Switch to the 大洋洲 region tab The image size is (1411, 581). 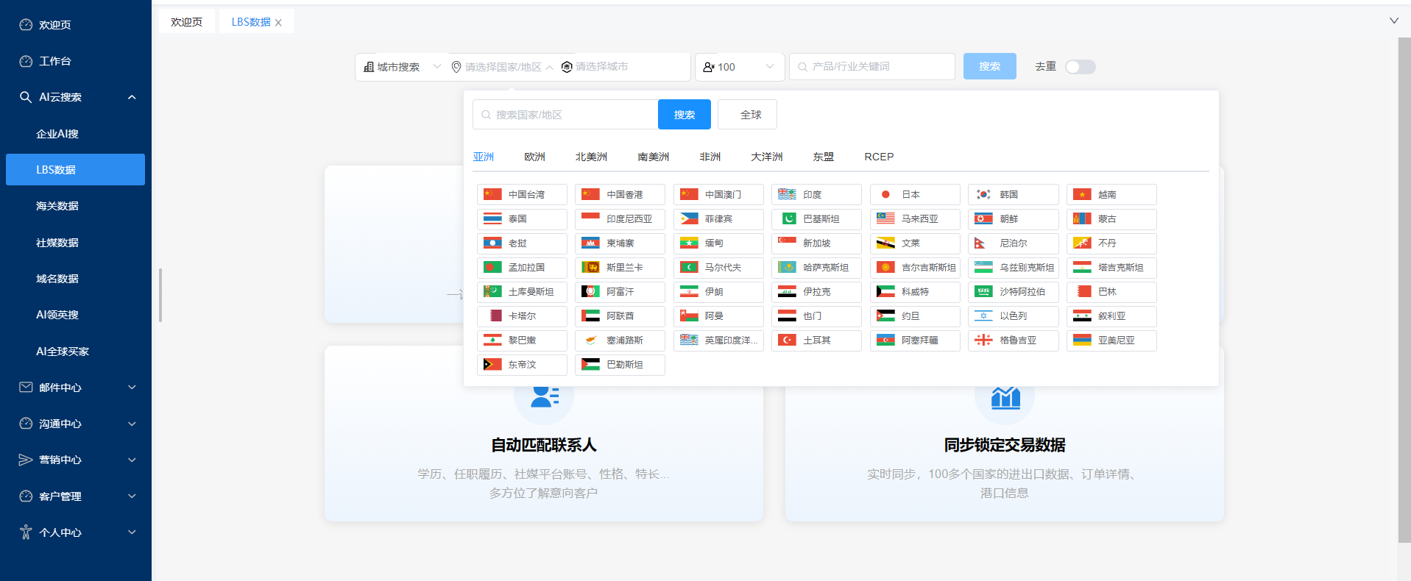pyautogui.click(x=766, y=157)
